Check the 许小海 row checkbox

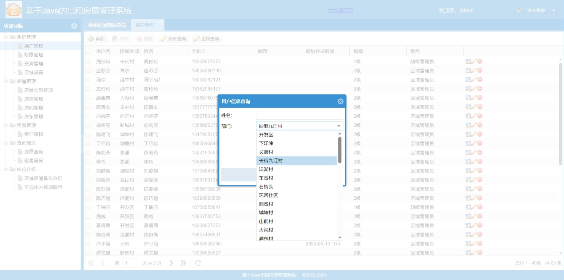pos(88,244)
